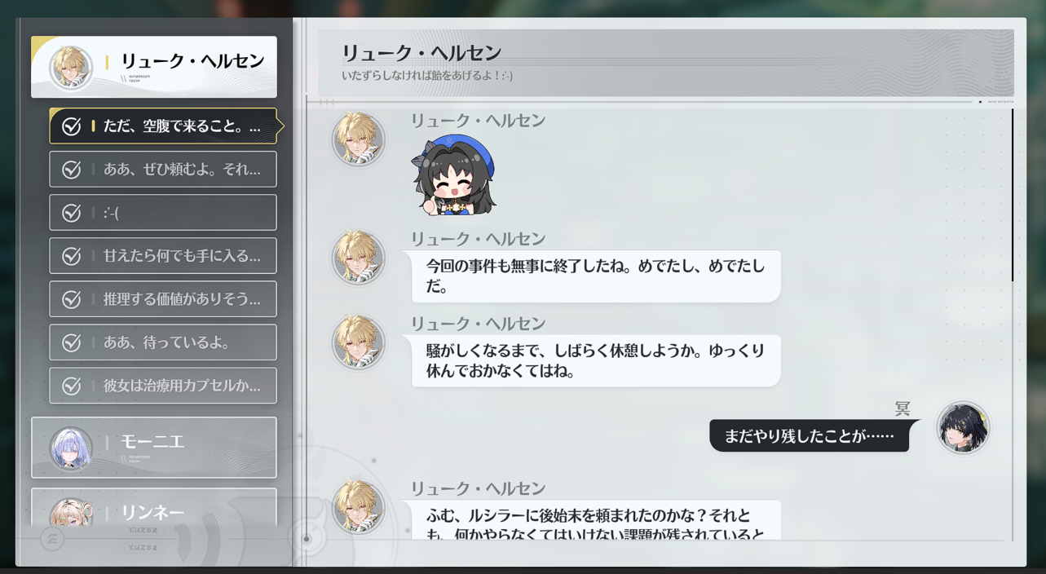
Task: Click リューク・ヘルセン avatar in contact header
Action: tap(70, 67)
